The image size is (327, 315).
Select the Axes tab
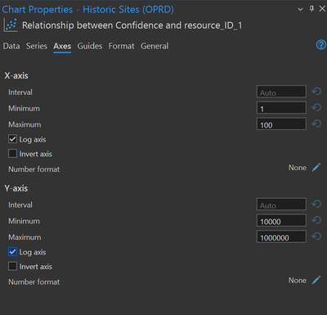coord(62,46)
